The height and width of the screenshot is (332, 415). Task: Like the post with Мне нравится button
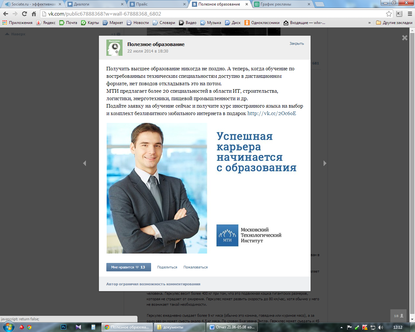(x=128, y=267)
